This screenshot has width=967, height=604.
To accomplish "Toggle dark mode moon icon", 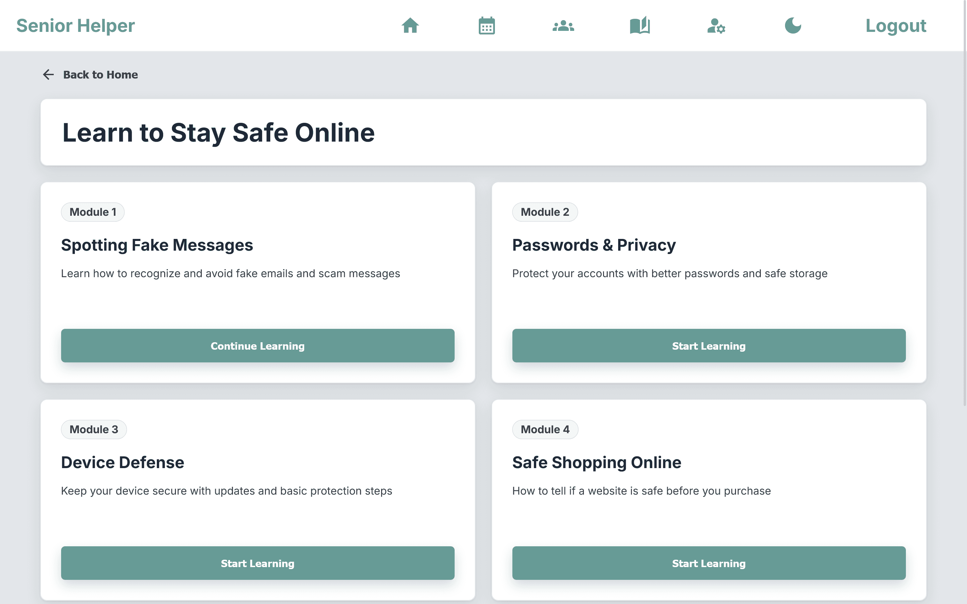I will point(793,26).
